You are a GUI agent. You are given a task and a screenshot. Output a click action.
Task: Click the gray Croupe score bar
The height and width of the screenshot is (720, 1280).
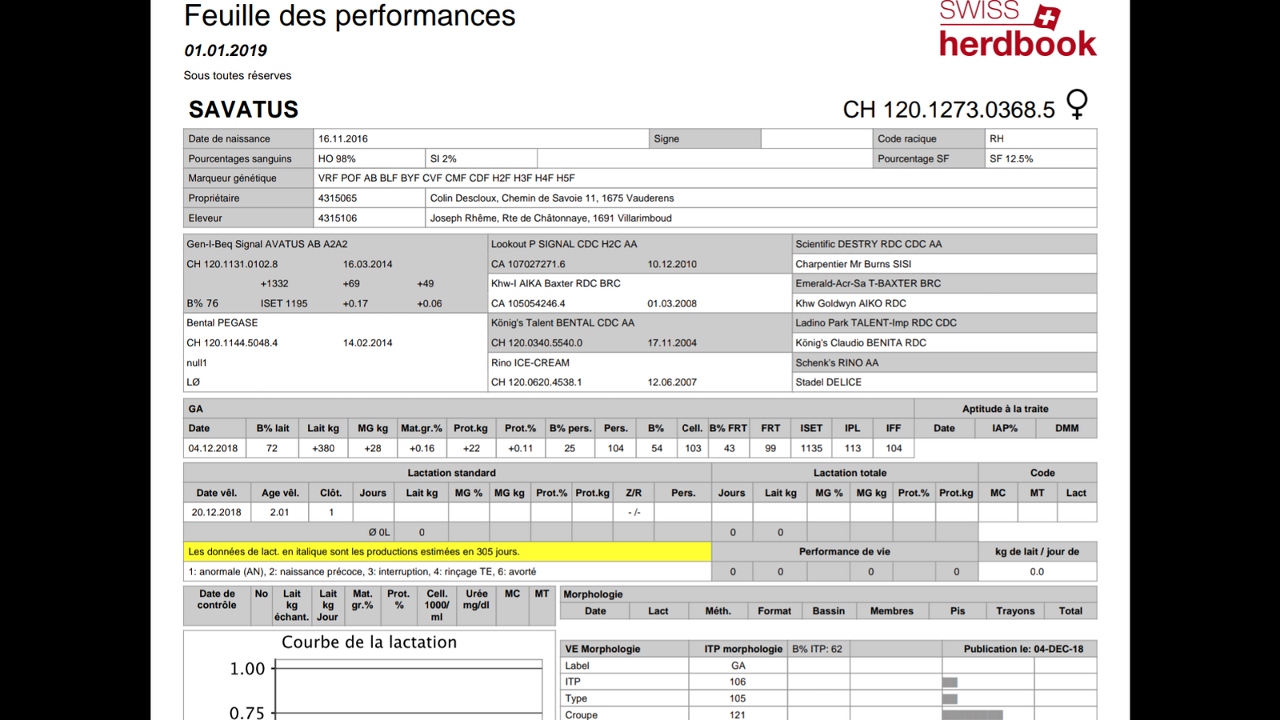point(972,714)
